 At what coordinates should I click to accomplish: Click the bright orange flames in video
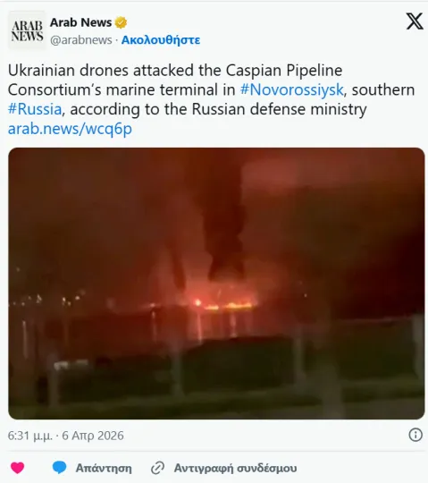point(224,305)
